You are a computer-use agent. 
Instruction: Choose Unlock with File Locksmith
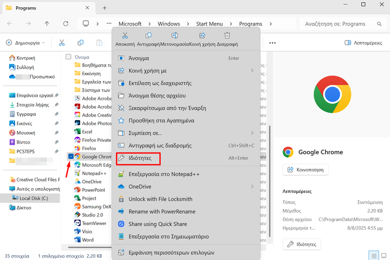[186, 199]
